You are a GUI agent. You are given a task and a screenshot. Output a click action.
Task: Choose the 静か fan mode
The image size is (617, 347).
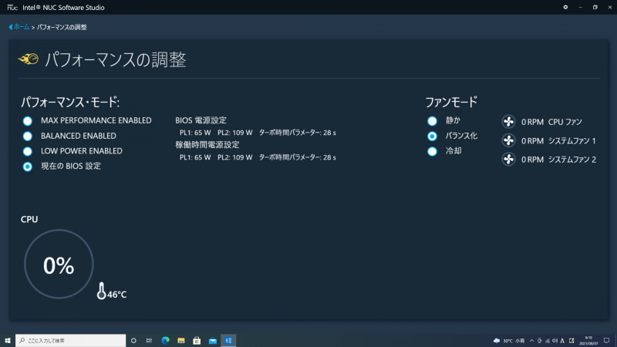coord(432,121)
